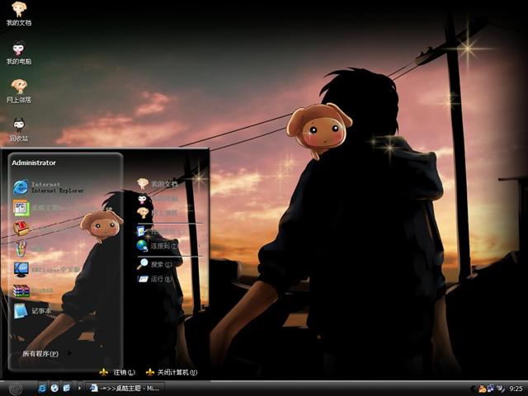Click the show desktop quick launch icon
Screen dimensions: 528x396
coord(67,389)
